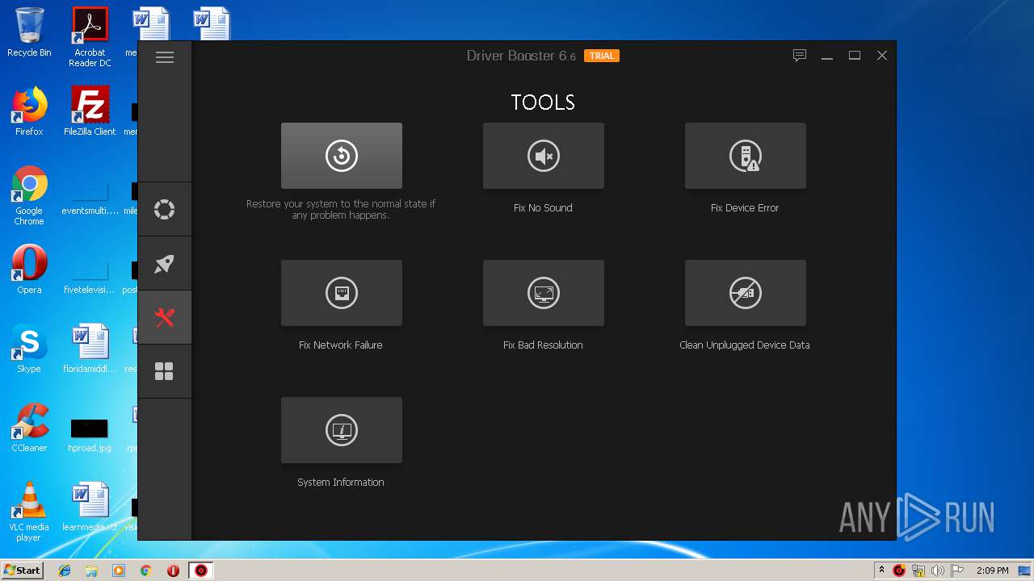Open the CCleaner desktop shortcut

click(29, 428)
